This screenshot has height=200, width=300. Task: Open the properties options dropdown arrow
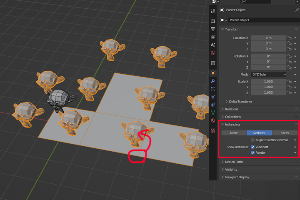click(x=297, y=1)
